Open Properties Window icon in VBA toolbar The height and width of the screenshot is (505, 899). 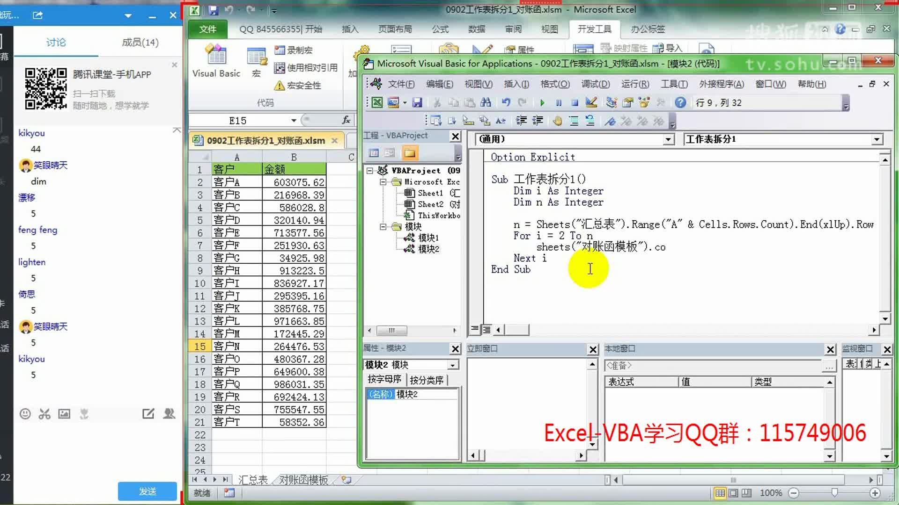pos(628,102)
